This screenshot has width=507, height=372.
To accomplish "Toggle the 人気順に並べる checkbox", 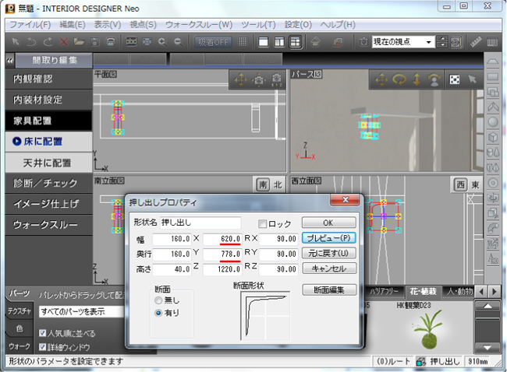I will click(43, 332).
